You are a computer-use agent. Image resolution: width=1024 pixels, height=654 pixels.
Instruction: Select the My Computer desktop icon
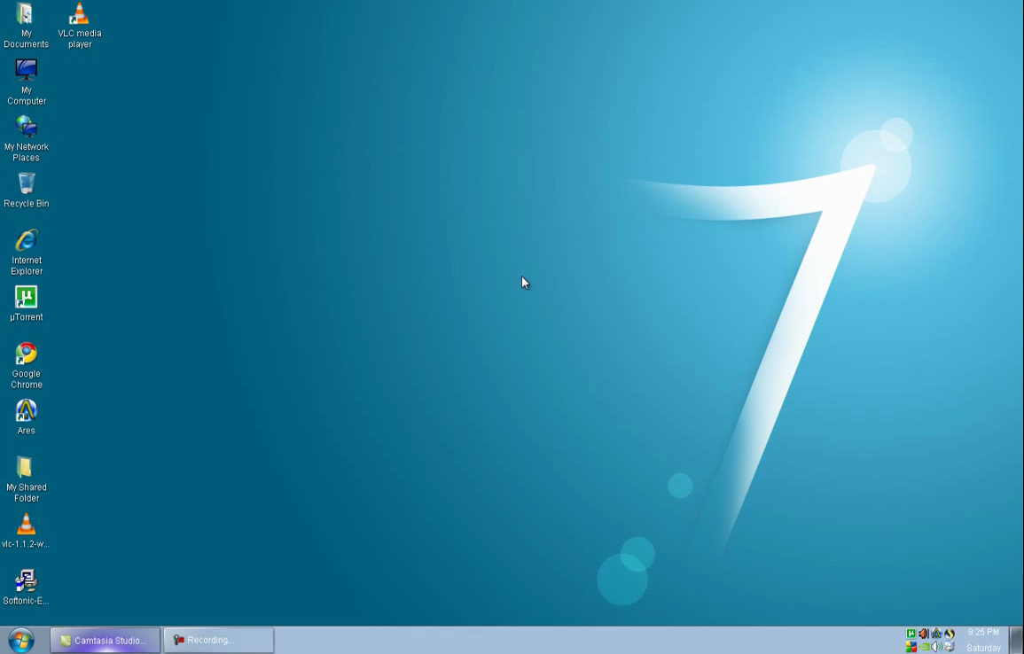tap(26, 82)
